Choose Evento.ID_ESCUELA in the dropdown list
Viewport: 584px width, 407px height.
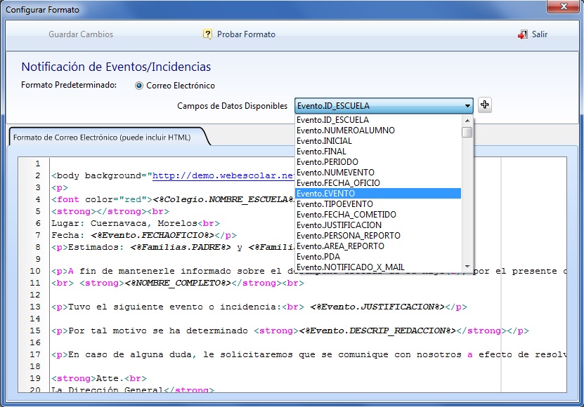(x=378, y=120)
